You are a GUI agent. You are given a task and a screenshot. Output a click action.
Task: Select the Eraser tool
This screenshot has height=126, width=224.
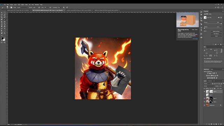tap(2, 24)
